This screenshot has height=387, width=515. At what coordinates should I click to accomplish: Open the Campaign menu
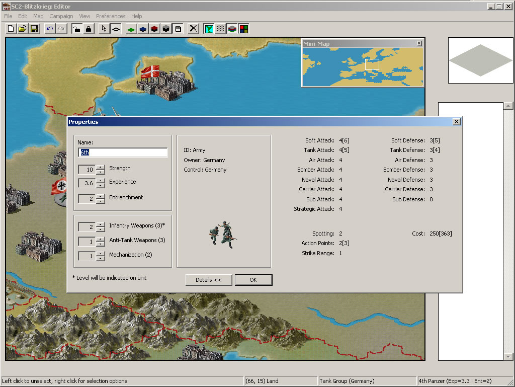61,16
